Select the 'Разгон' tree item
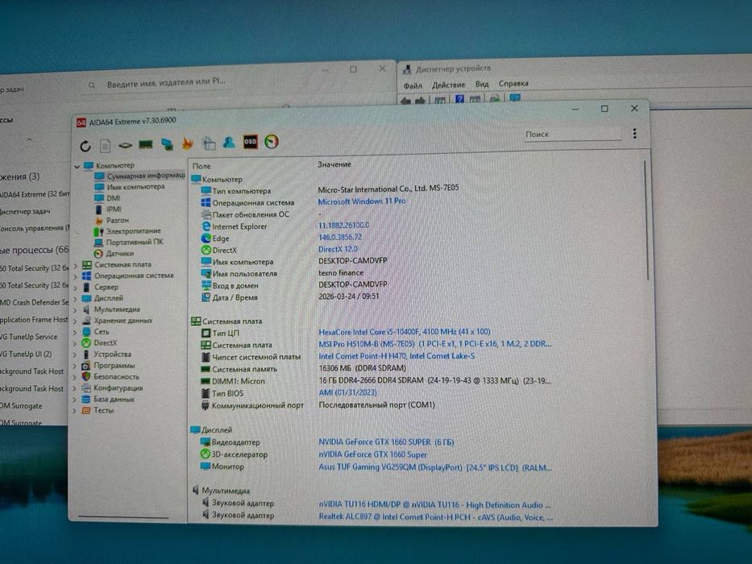The width and height of the screenshot is (752, 564). point(118,220)
